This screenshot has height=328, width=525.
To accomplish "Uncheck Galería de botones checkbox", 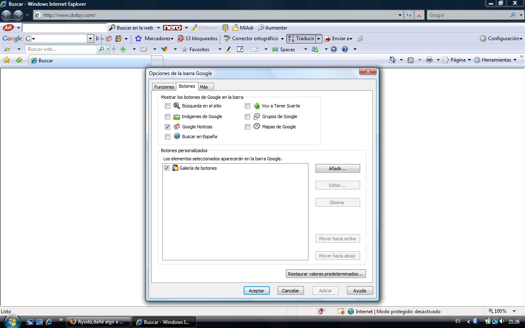I will [167, 168].
